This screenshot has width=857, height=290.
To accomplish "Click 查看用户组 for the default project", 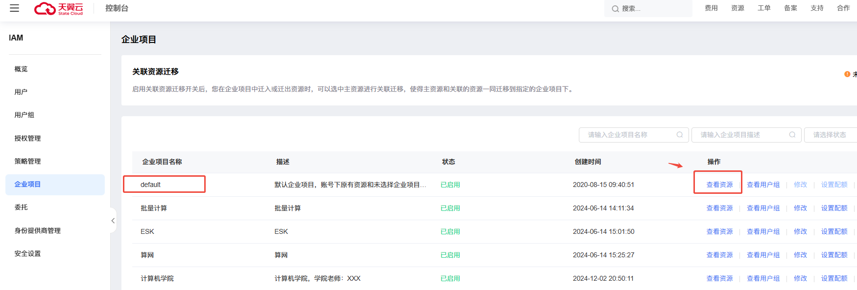I will 763,185.
